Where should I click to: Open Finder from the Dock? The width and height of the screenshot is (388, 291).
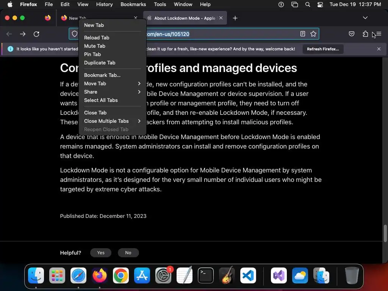pyautogui.click(x=36, y=275)
